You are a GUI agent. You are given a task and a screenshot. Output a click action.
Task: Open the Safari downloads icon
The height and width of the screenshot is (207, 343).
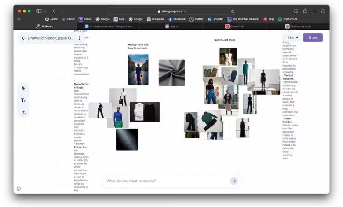point(296,11)
